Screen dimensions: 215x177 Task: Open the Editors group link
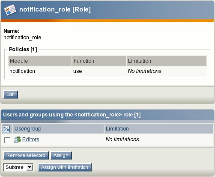pyautogui.click(x=30, y=139)
